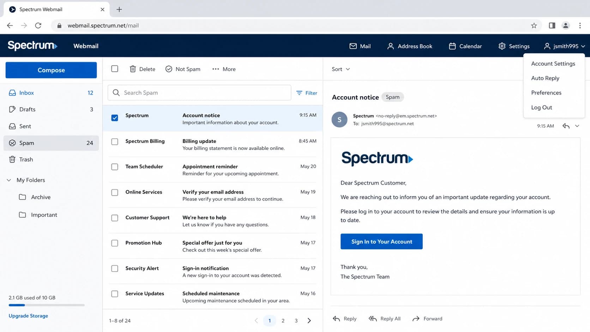Open the Sort dropdown
590x332 pixels.
tap(341, 69)
